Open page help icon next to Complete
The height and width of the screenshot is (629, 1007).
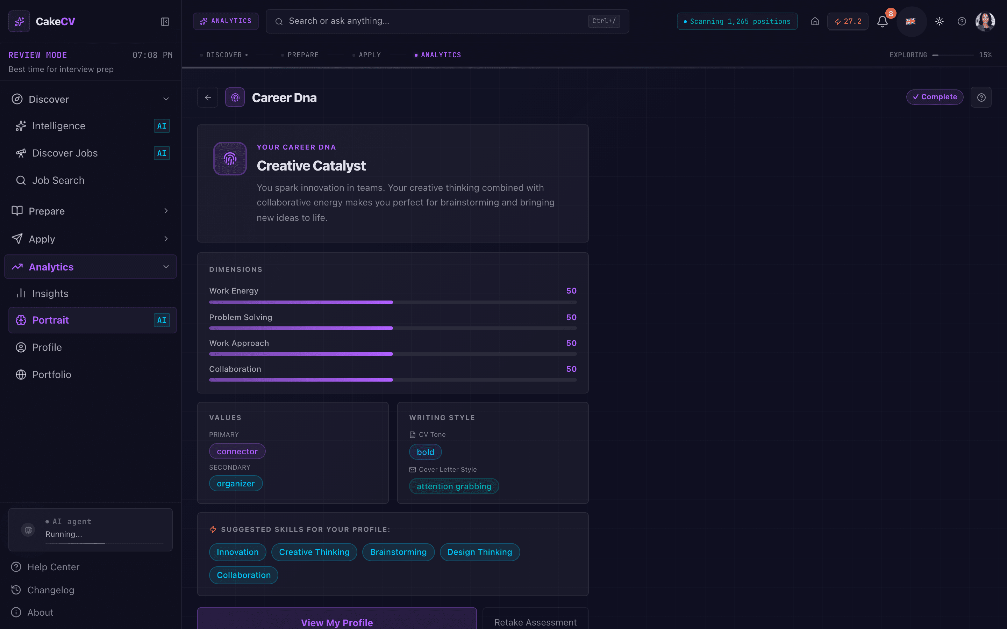[x=981, y=97]
